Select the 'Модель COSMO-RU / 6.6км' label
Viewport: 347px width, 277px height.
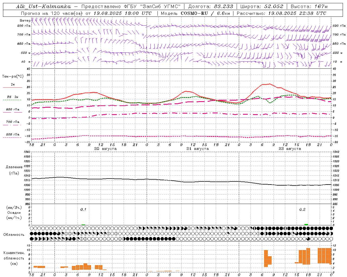tap(195, 13)
